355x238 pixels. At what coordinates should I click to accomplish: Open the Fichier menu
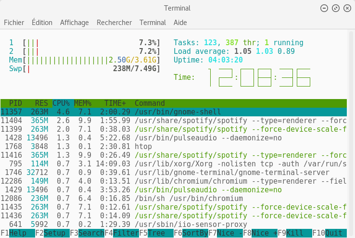pos(14,23)
